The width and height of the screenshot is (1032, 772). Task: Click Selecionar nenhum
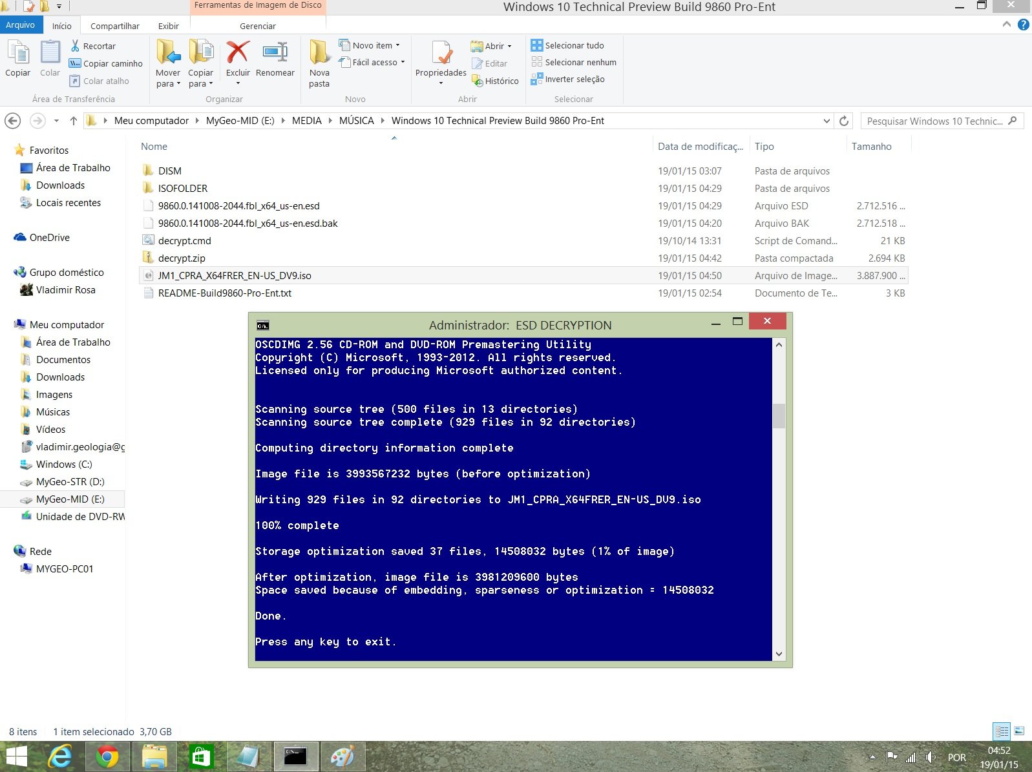tap(574, 62)
